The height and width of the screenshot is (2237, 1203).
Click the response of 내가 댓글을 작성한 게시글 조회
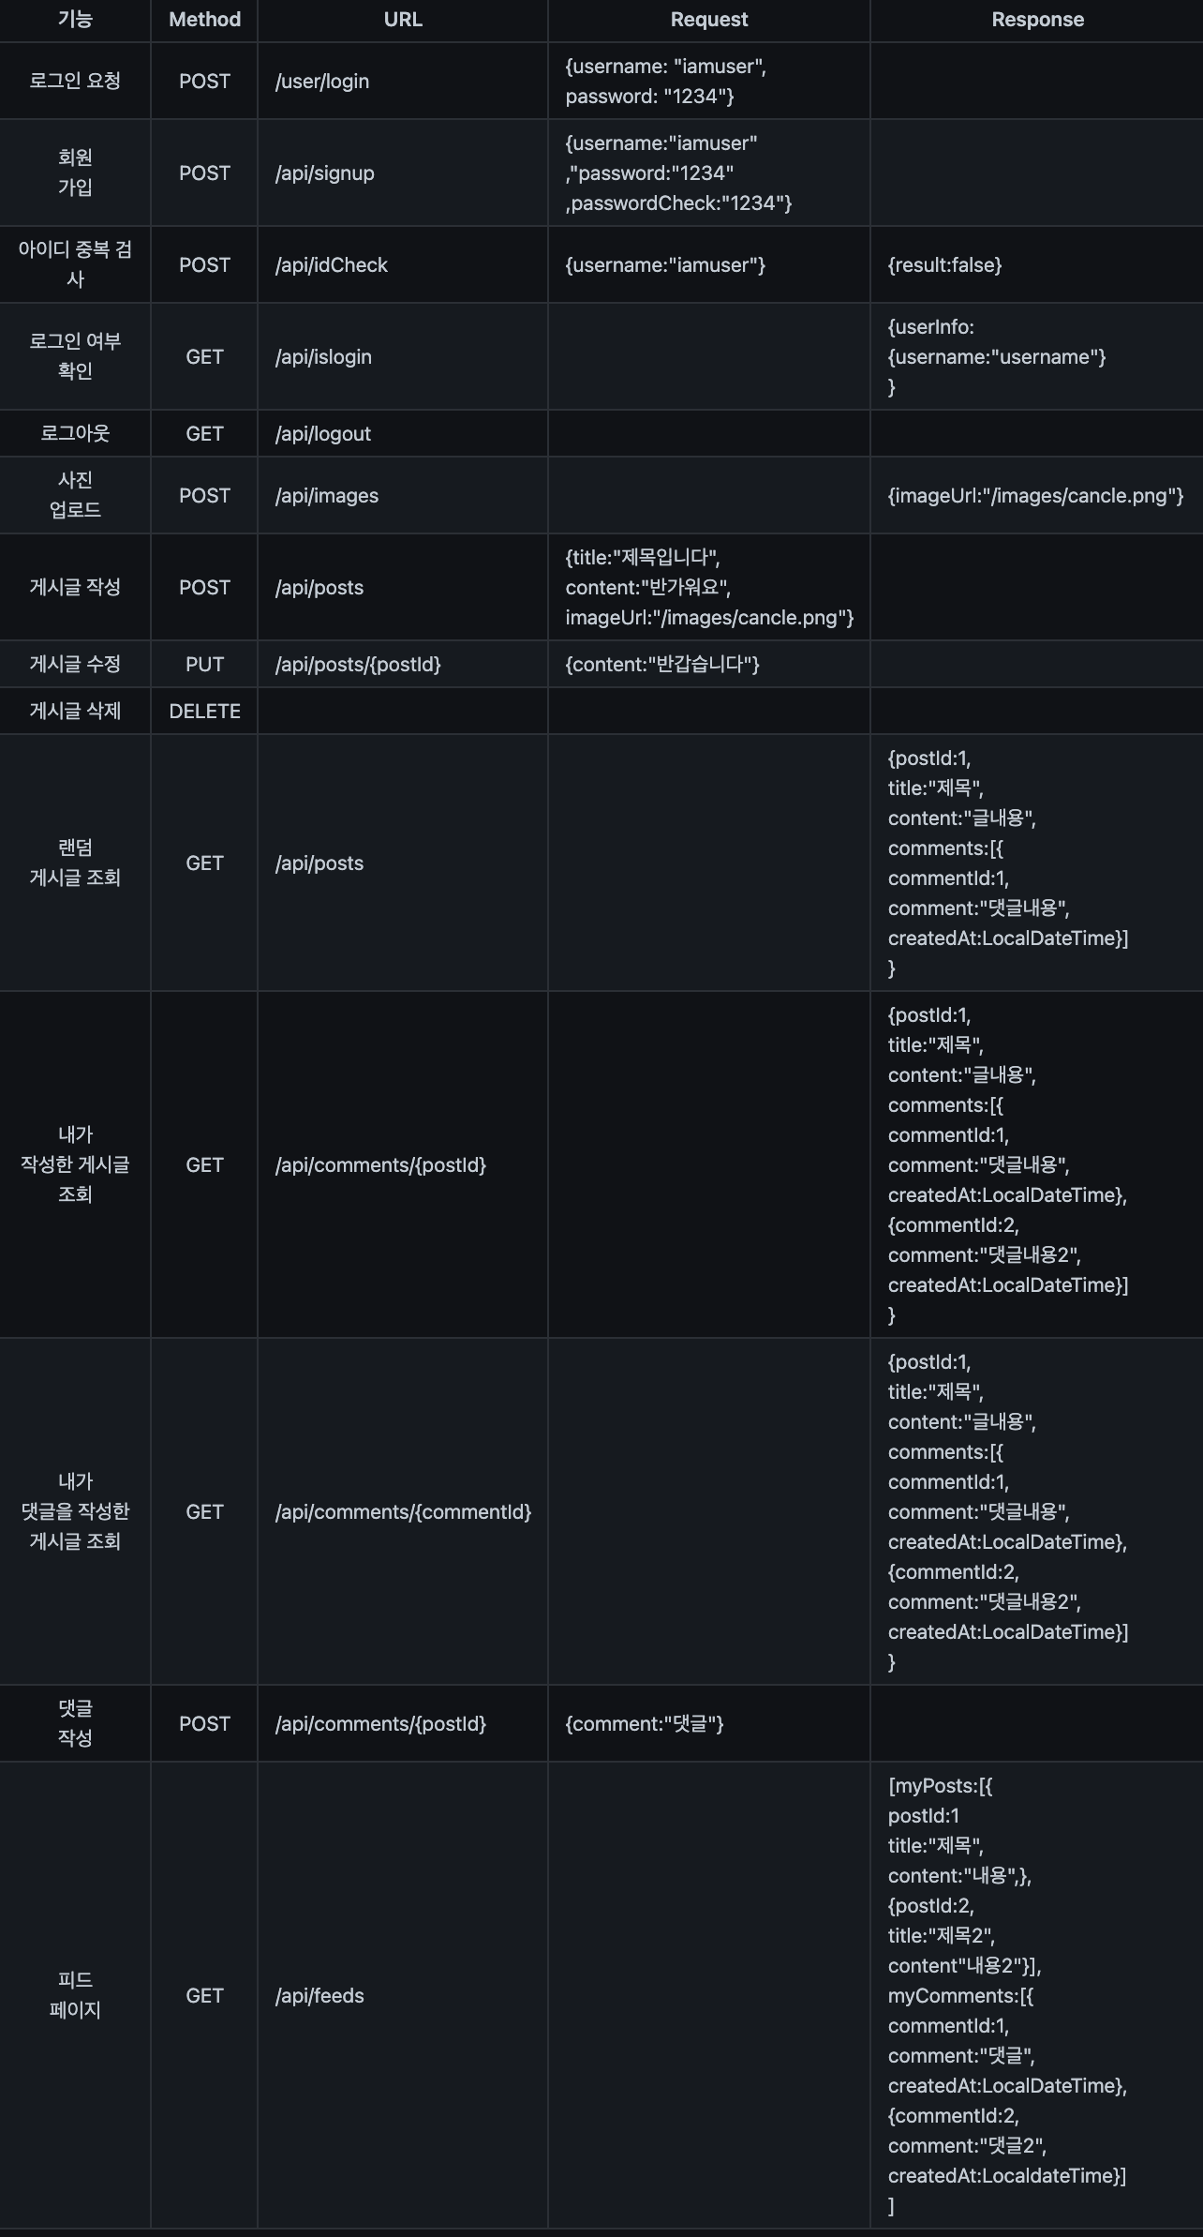tap(1008, 1511)
